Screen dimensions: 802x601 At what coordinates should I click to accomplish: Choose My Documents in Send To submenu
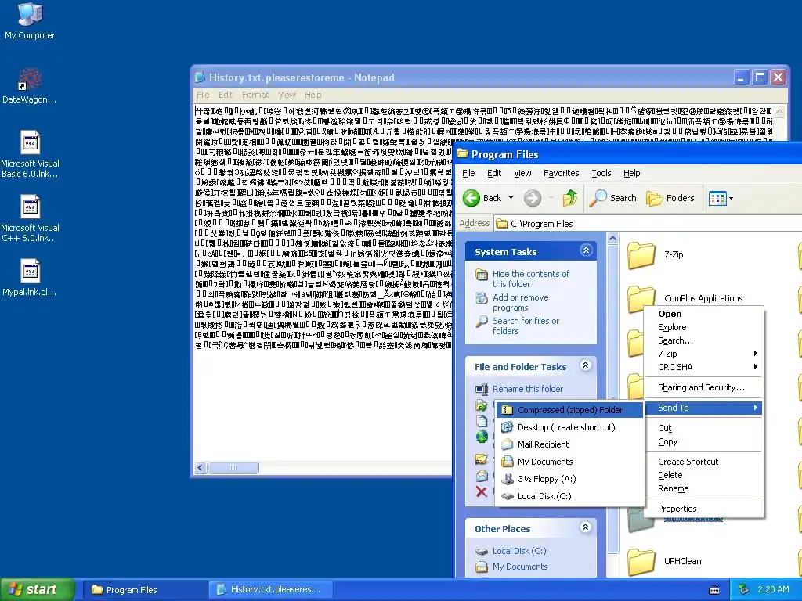569,462
